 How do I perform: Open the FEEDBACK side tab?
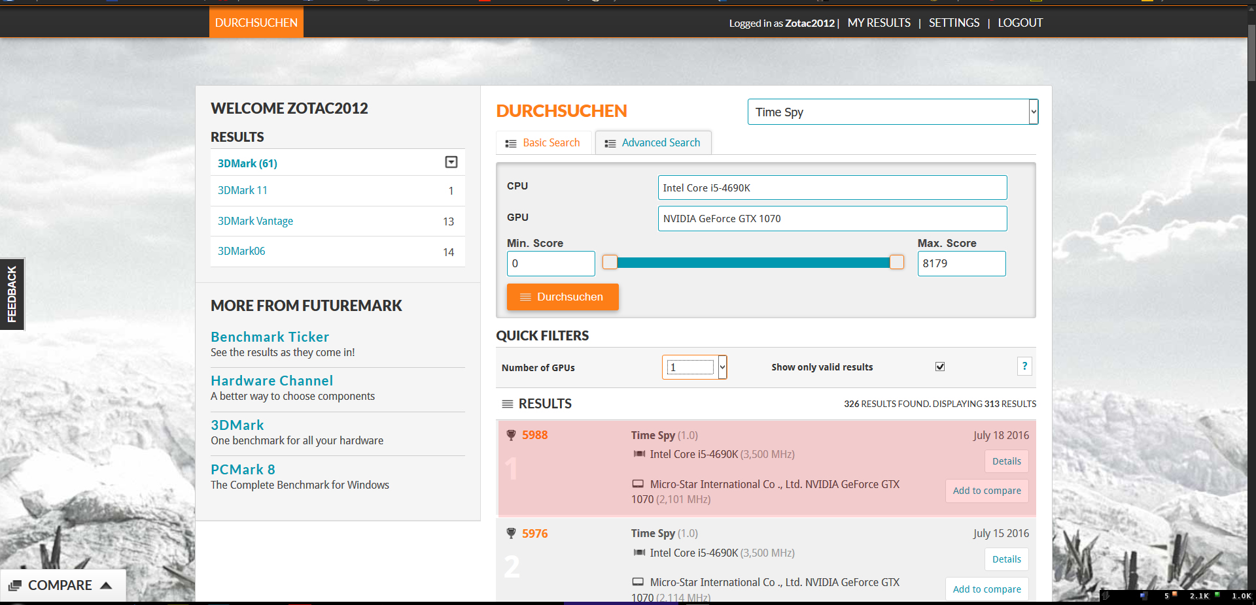[x=12, y=294]
